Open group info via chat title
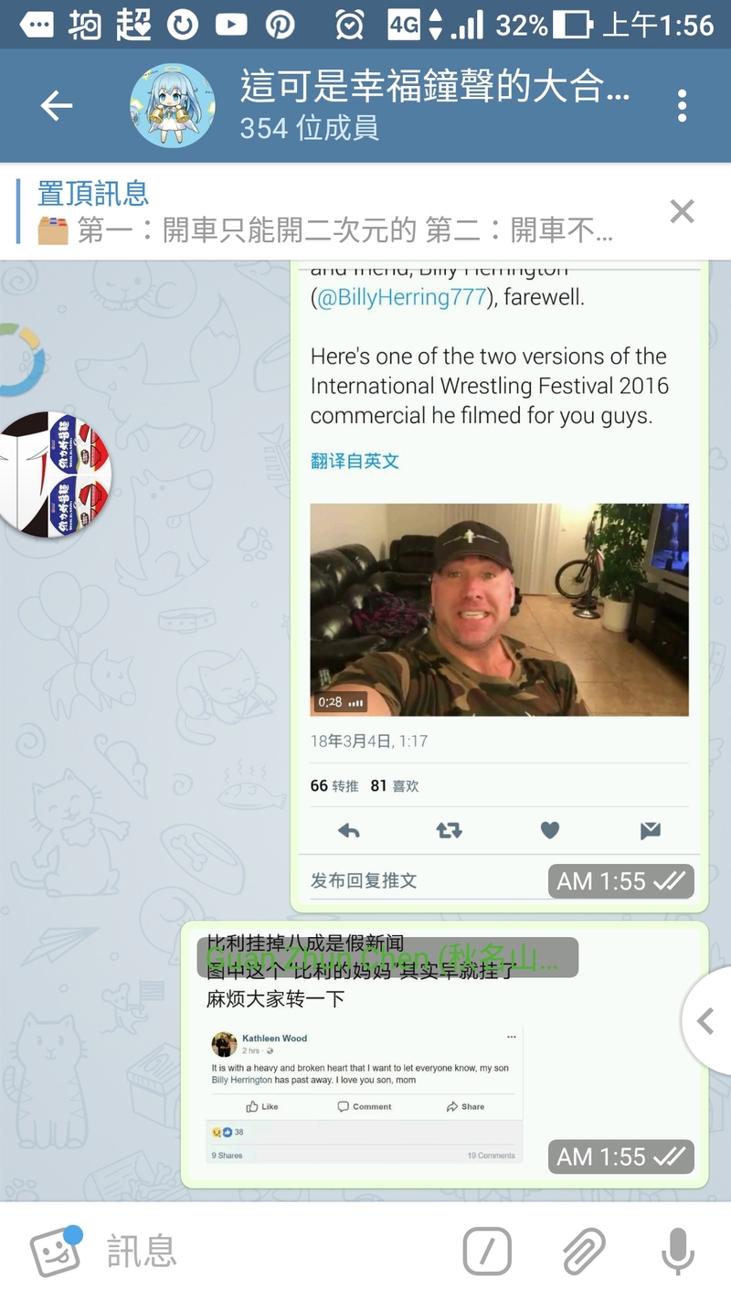 point(435,106)
